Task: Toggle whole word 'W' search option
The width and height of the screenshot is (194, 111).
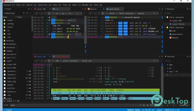Action: [147, 105]
